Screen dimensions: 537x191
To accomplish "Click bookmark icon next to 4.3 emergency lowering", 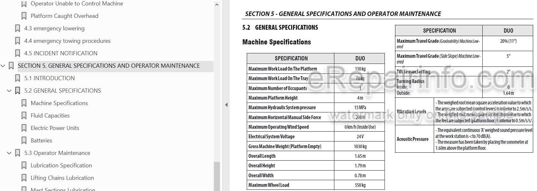I will click(x=18, y=28).
